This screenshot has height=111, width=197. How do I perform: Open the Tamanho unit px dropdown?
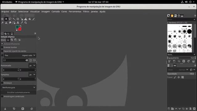(32, 75)
